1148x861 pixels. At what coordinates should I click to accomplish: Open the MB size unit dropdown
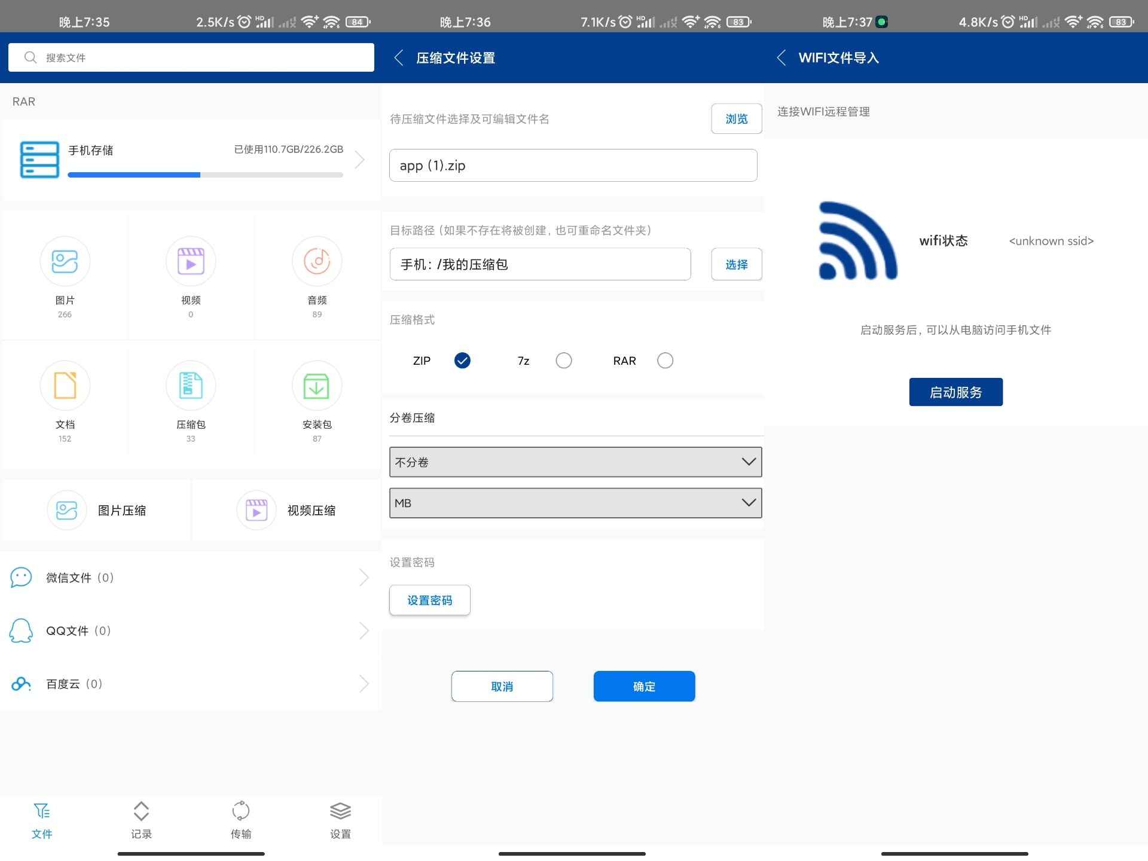point(575,503)
